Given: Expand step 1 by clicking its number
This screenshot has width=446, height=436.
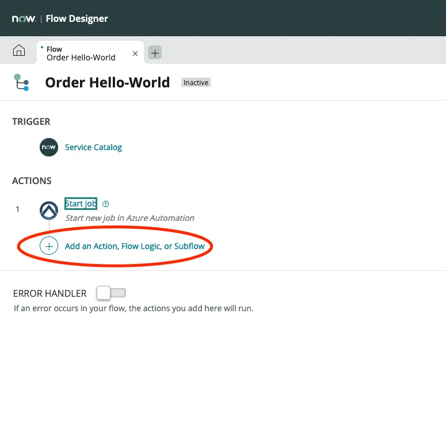Looking at the screenshot, I should [x=17, y=209].
